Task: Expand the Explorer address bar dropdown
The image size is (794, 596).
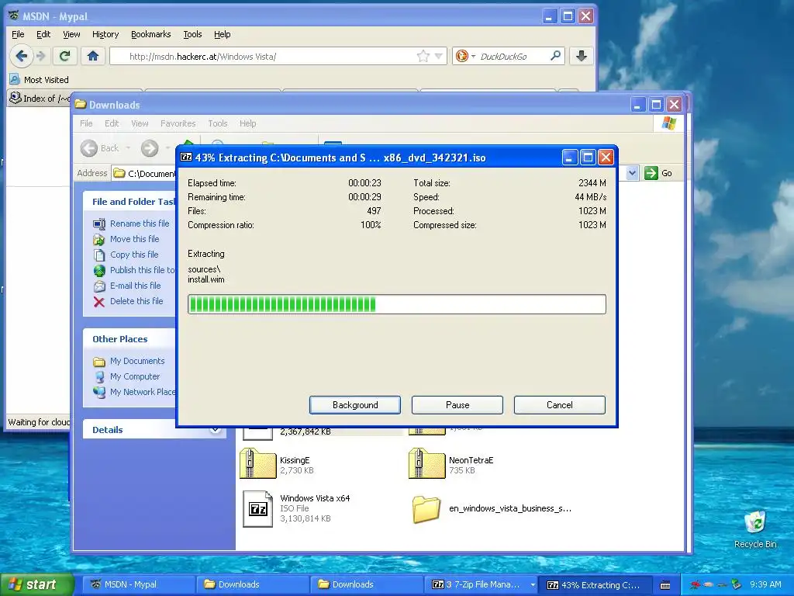Action: (x=632, y=173)
